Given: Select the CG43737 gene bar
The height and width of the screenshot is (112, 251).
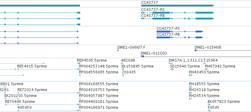Looking at the screenshot, I should tap(178, 6).
